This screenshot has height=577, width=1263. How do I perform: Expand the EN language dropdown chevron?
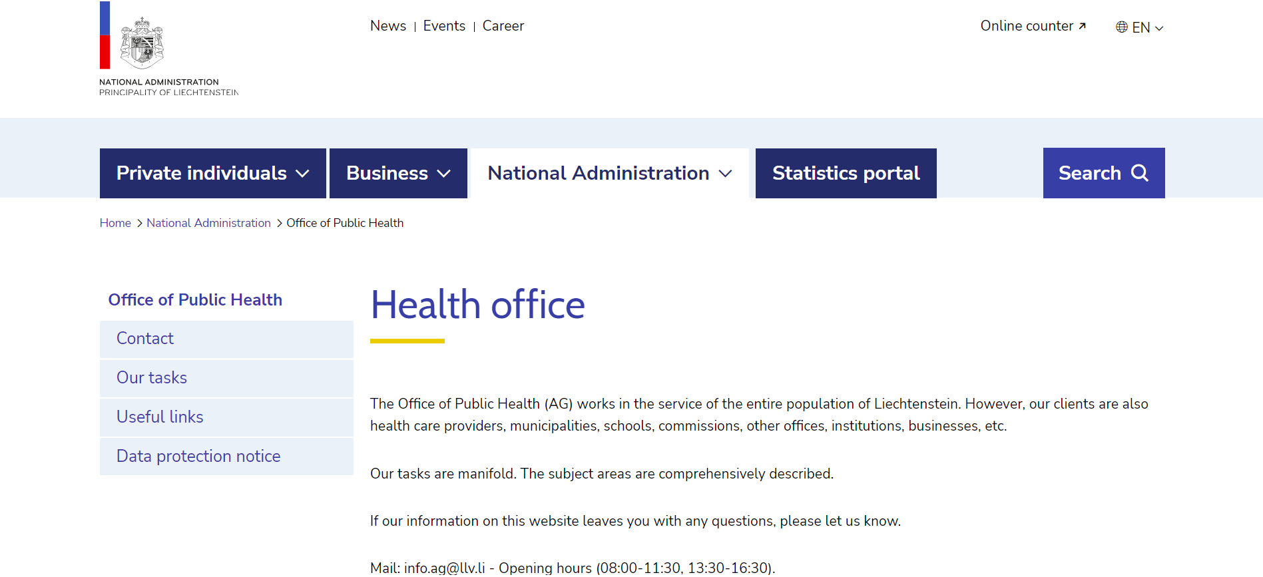click(x=1159, y=28)
